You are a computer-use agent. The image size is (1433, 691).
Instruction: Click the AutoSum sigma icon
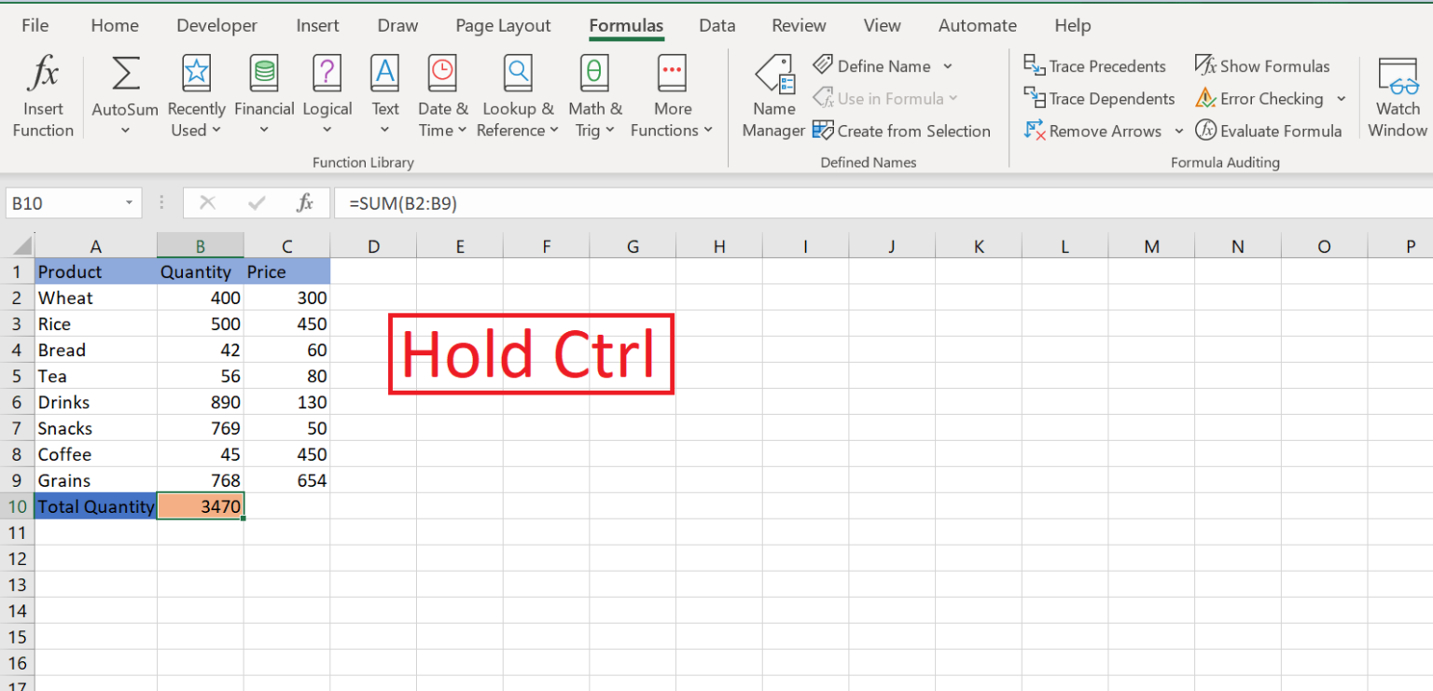(x=125, y=73)
